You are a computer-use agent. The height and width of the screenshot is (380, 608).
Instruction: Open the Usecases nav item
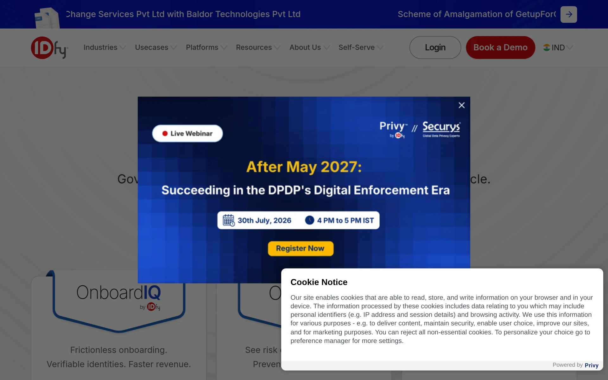(152, 47)
